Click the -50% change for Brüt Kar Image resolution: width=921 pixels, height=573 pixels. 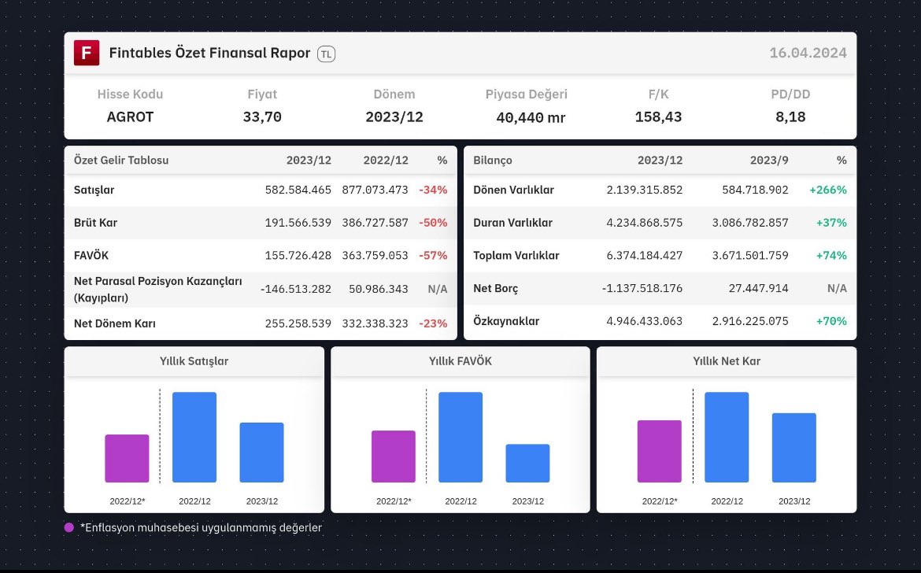pyautogui.click(x=433, y=223)
